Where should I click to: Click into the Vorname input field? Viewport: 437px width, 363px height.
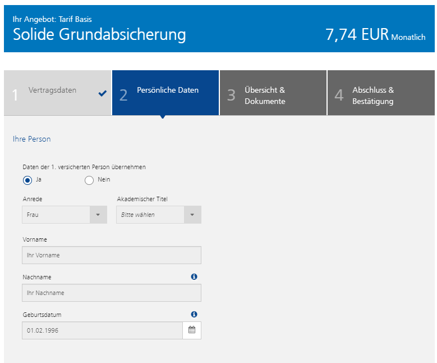(112, 255)
